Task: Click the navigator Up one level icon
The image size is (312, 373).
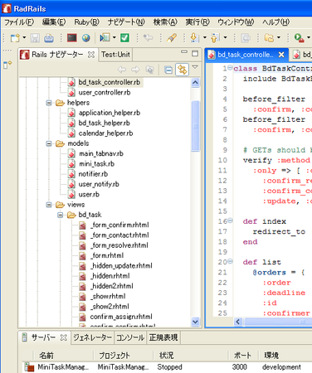Action: point(149,70)
